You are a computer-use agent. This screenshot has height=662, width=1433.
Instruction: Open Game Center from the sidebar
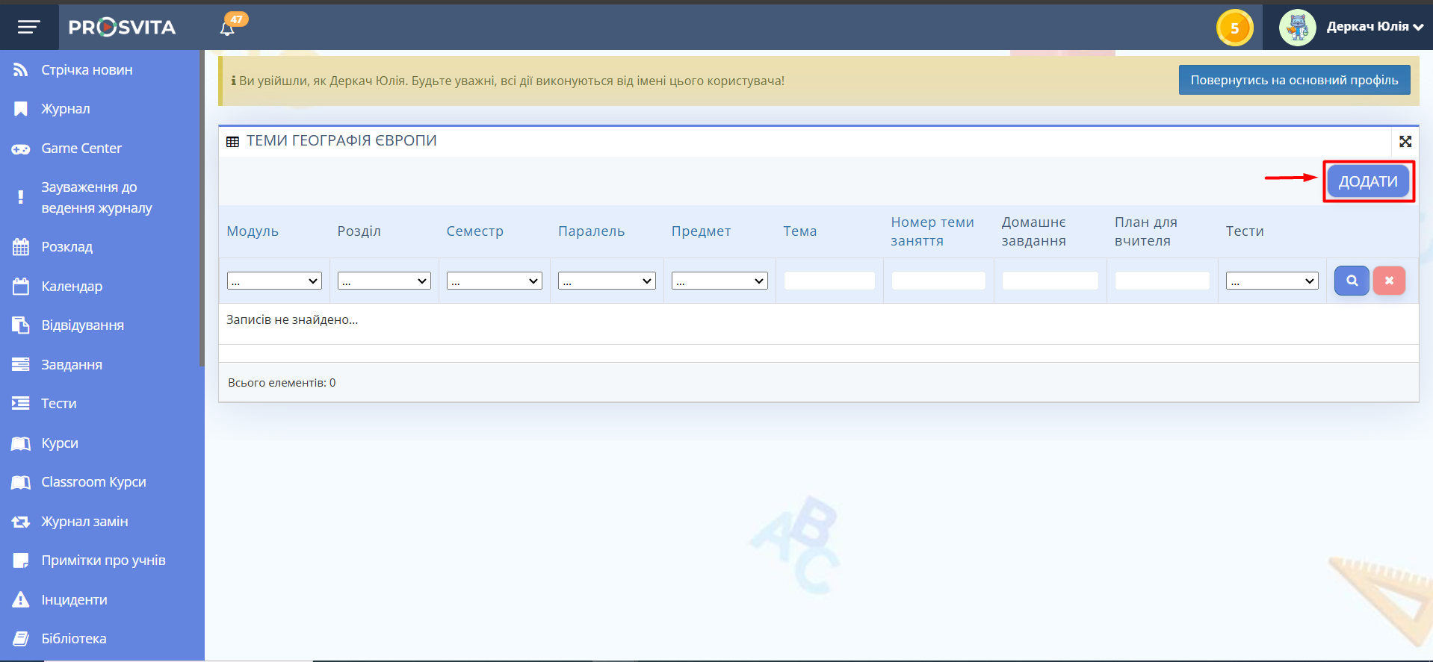pos(81,149)
